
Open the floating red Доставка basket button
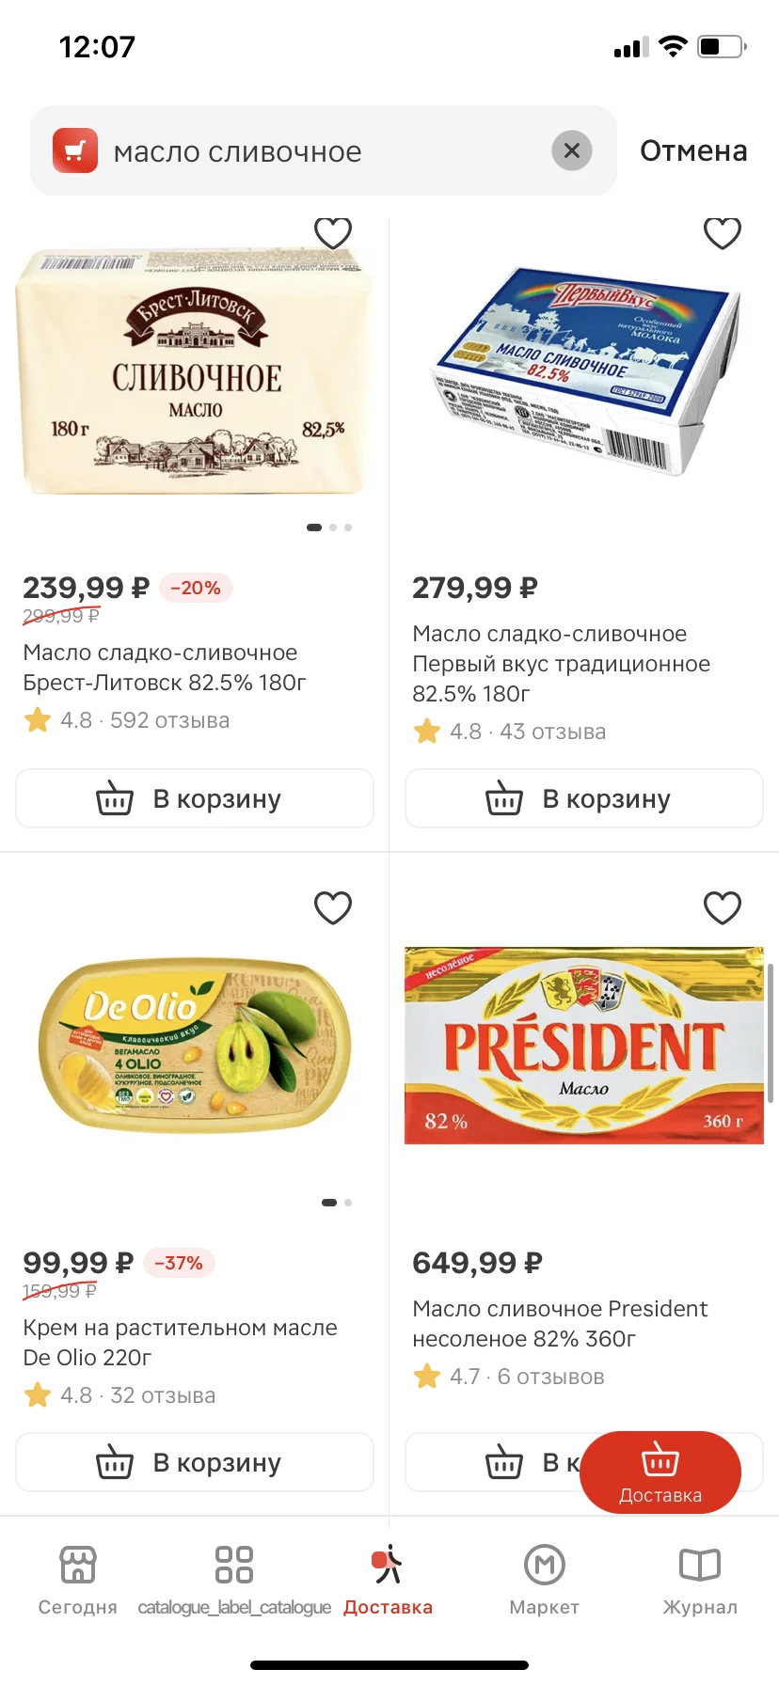(660, 1472)
